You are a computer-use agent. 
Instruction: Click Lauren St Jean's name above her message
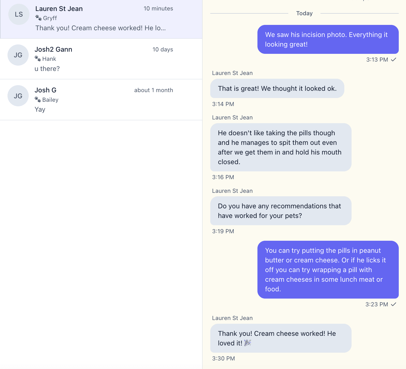coord(232,73)
